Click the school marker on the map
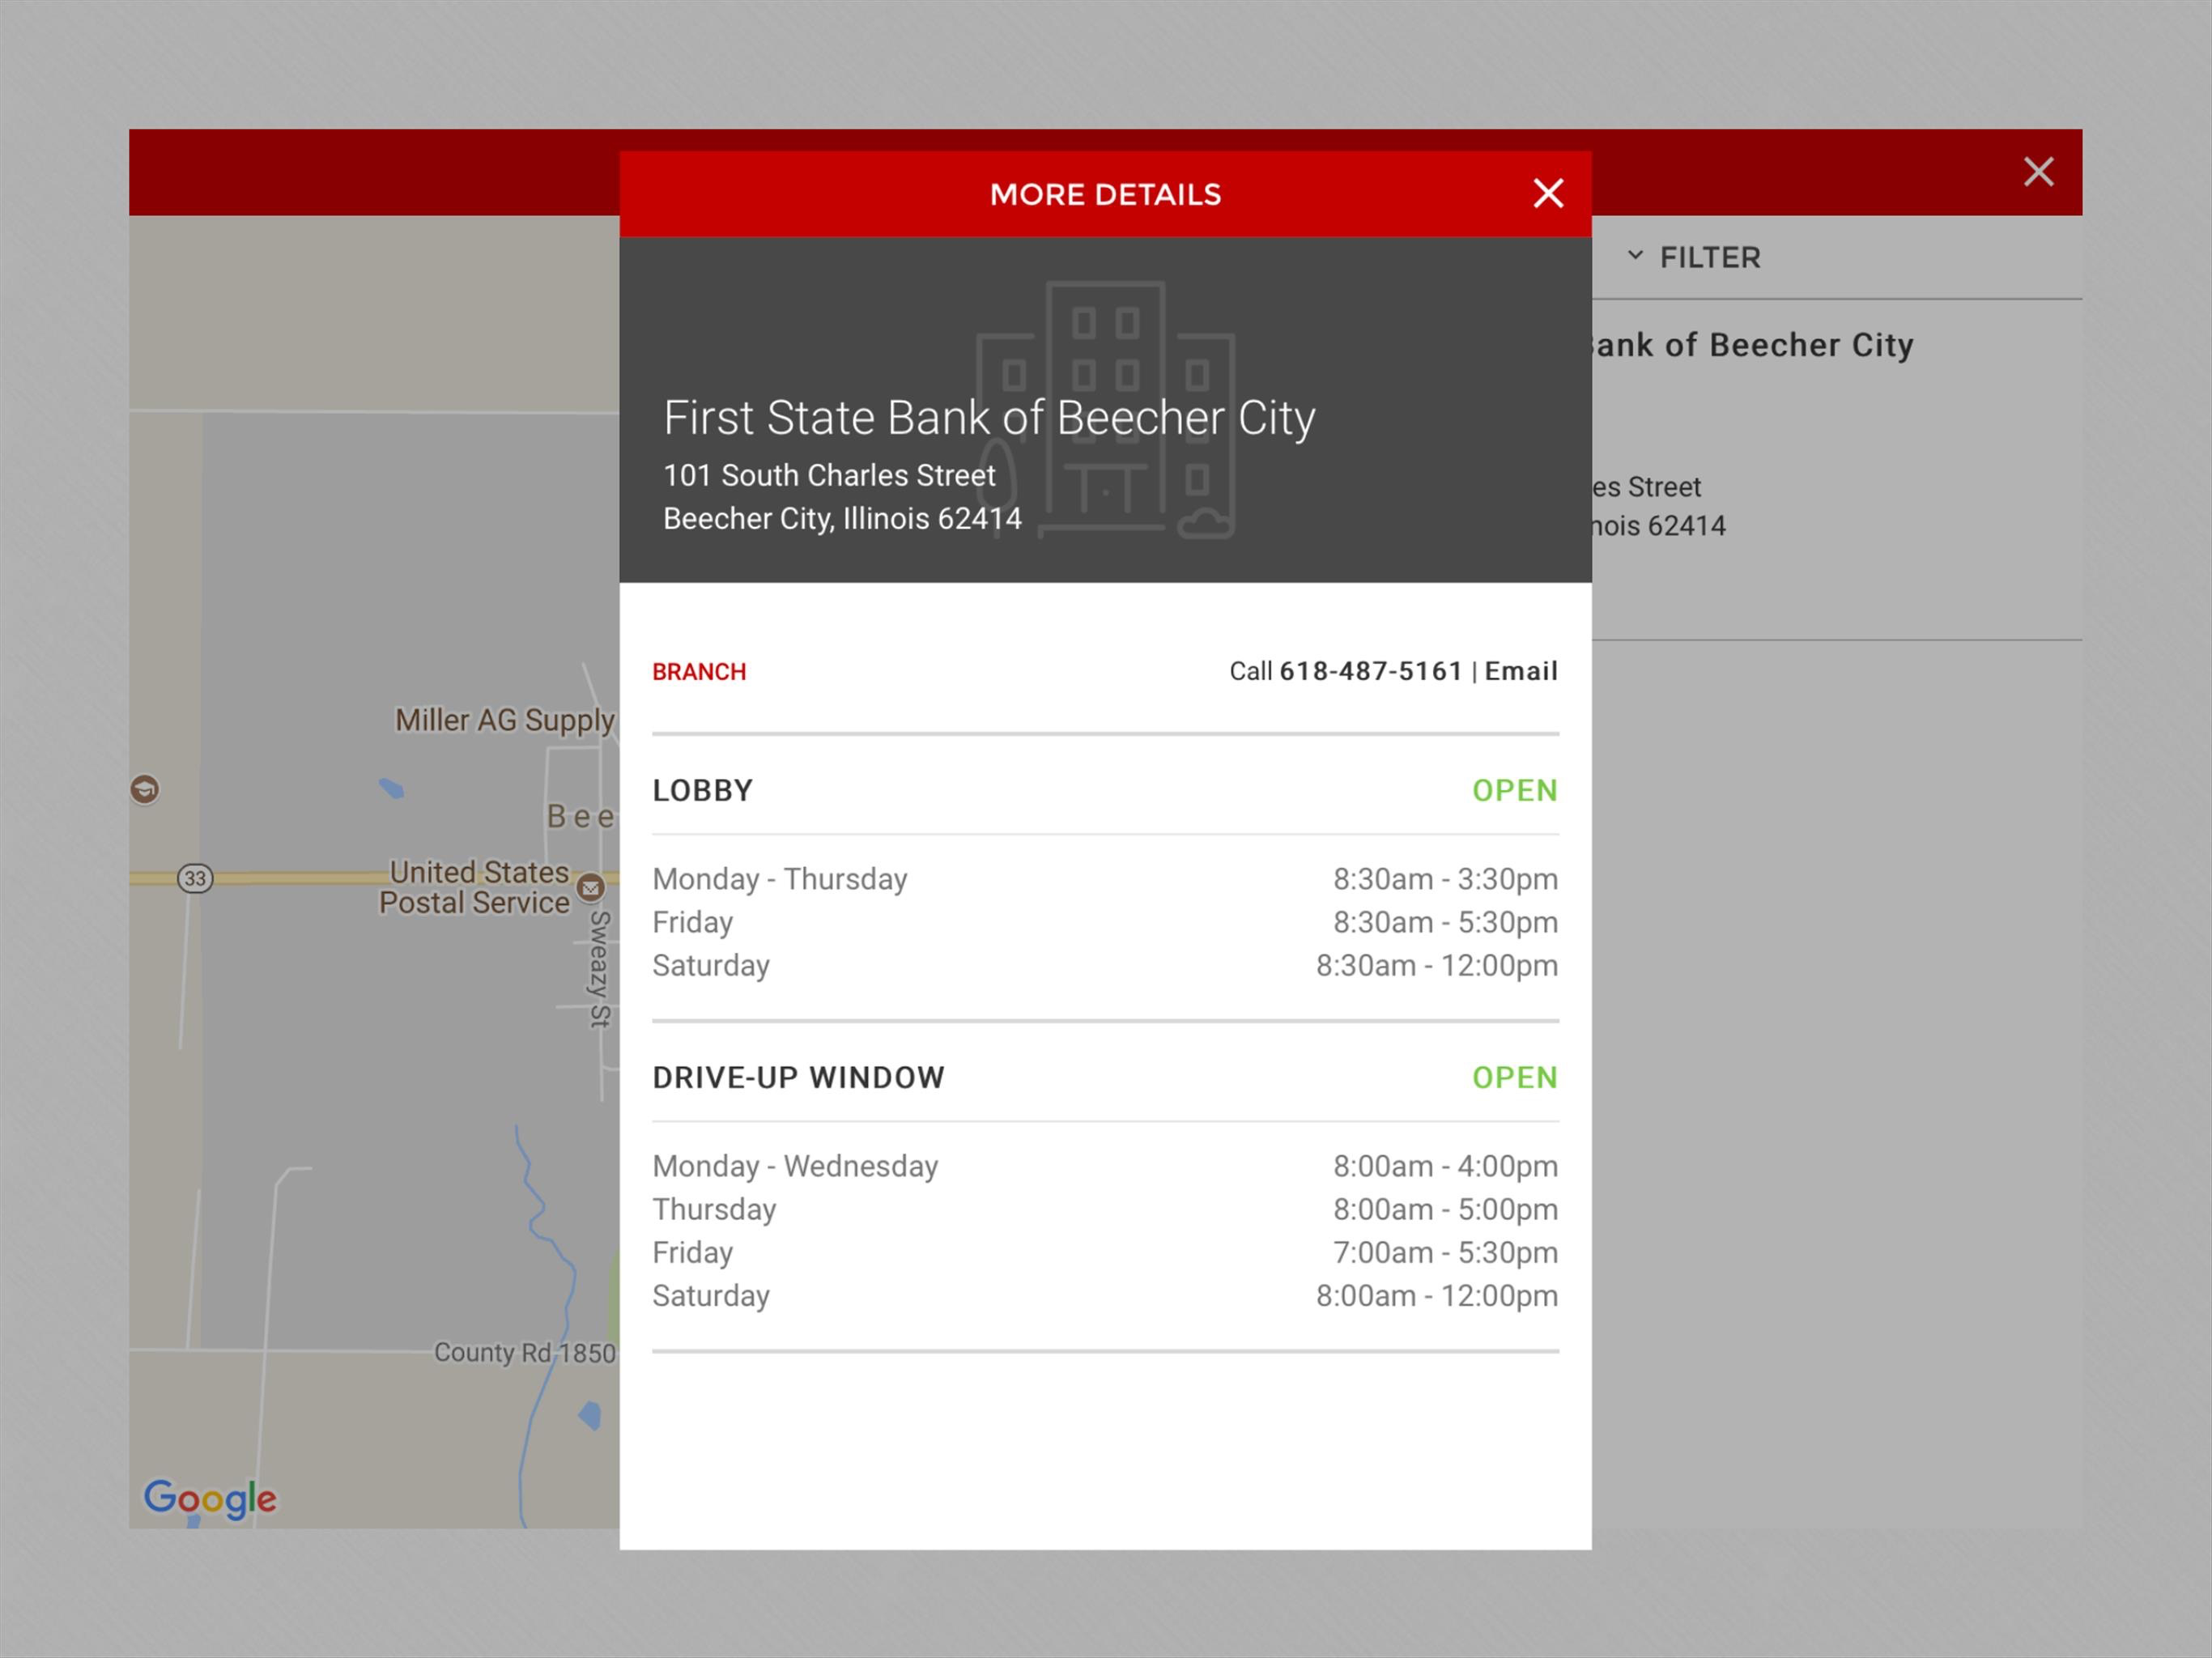The width and height of the screenshot is (2212, 1658). coord(145,789)
